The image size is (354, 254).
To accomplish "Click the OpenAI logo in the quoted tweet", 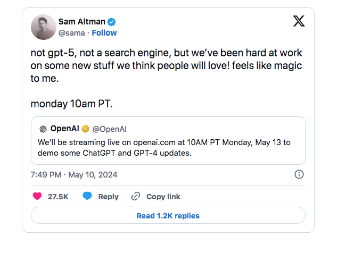I will (x=43, y=129).
